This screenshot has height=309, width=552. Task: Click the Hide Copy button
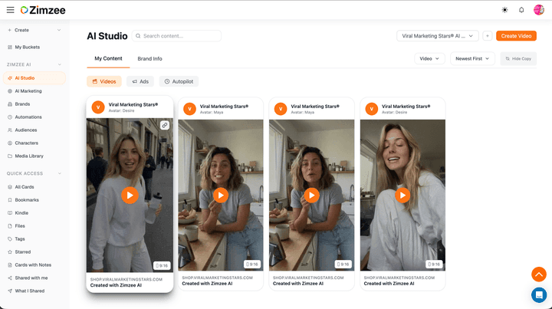[518, 59]
